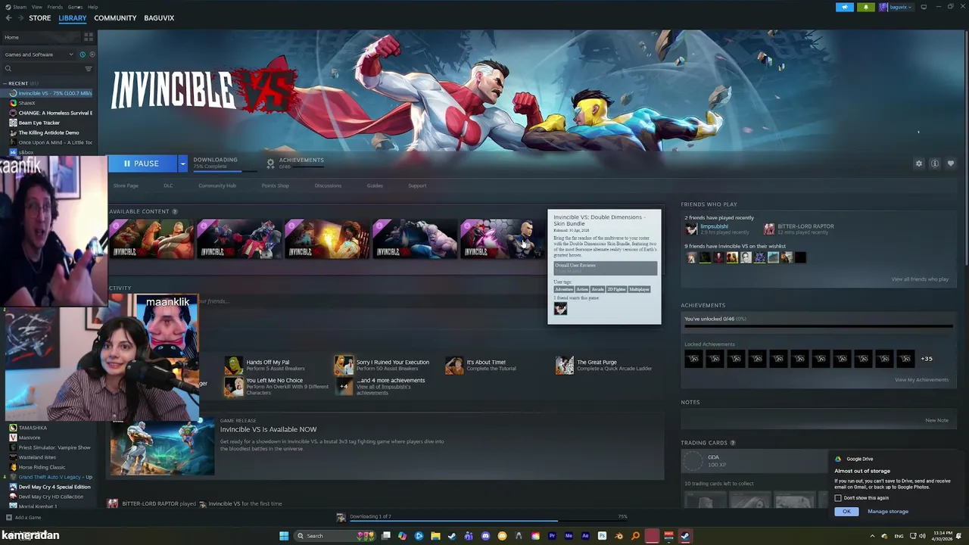Open the Games menu
The image size is (969, 545).
(x=75, y=7)
